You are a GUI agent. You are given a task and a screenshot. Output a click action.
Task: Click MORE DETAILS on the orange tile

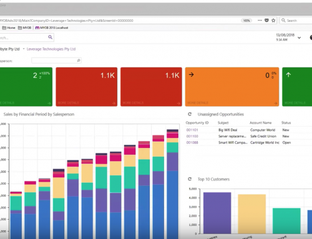(198, 103)
